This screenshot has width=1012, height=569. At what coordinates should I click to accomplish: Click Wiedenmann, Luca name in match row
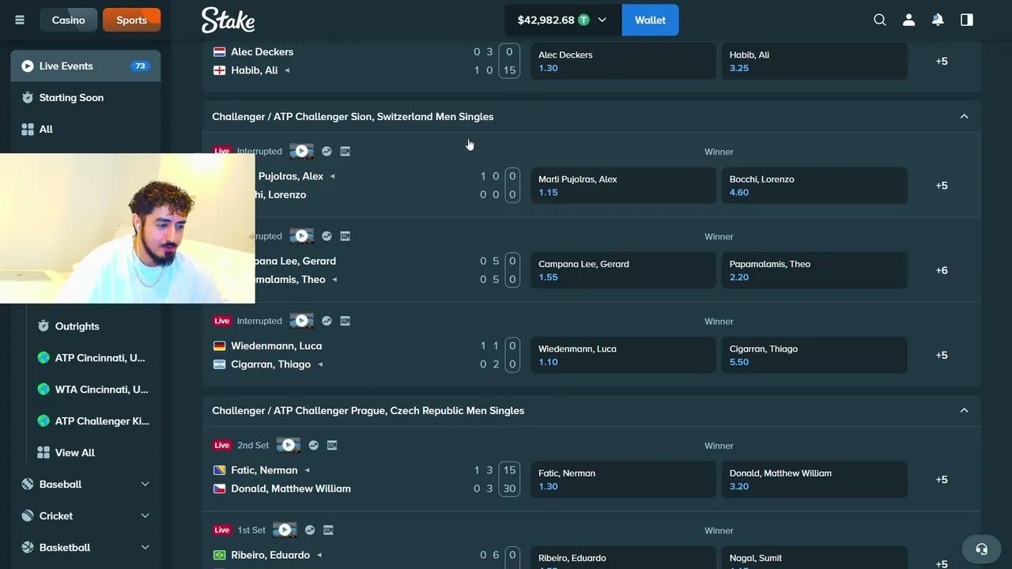pos(276,345)
